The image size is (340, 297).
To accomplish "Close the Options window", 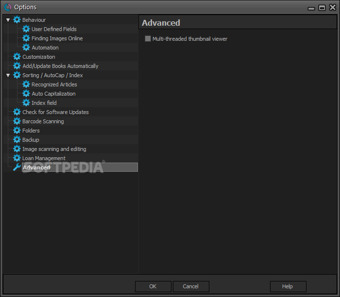I will tap(332, 7).
